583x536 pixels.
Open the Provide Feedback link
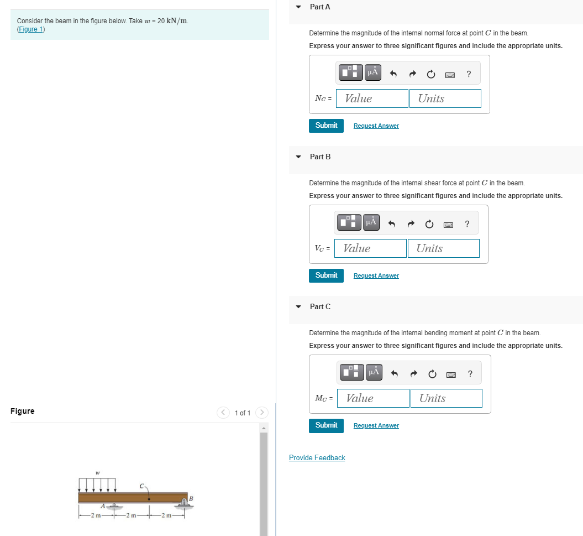[x=317, y=458]
